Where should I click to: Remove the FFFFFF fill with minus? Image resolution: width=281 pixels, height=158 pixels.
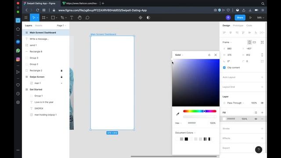262,119
